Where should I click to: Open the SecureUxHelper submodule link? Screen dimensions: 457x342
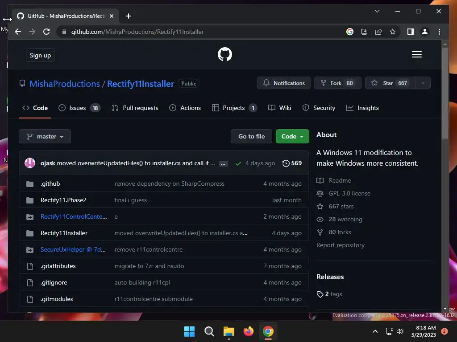73,249
